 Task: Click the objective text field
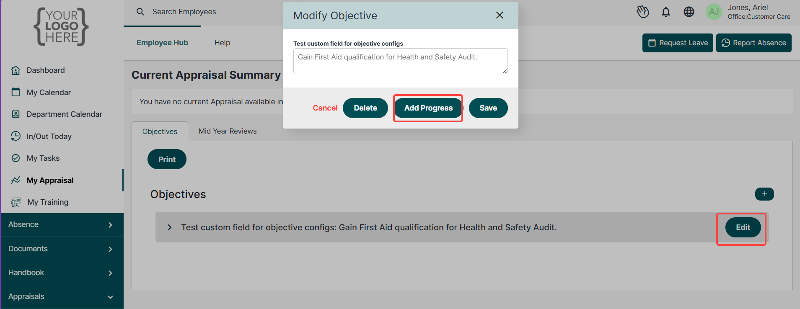click(x=401, y=61)
